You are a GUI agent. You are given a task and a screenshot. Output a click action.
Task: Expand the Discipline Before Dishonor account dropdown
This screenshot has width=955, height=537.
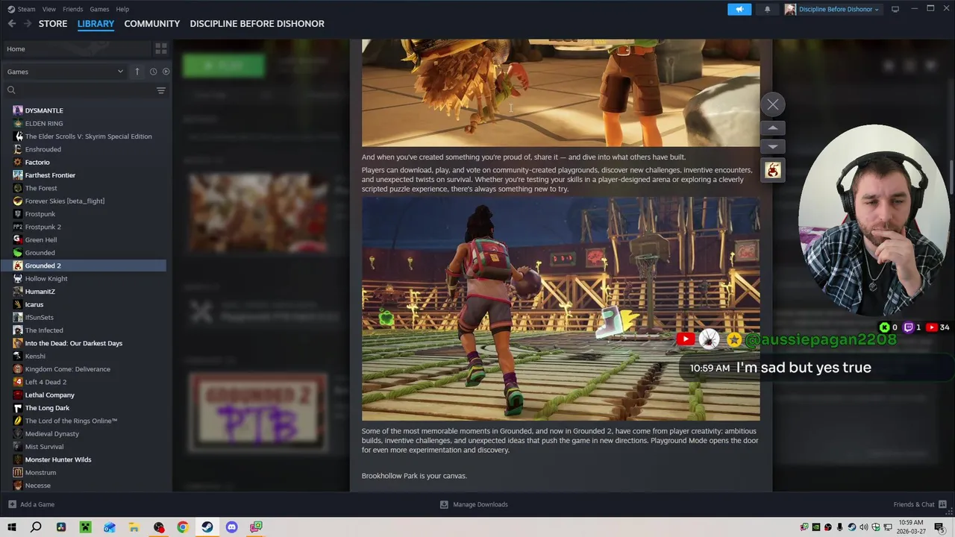[832, 9]
